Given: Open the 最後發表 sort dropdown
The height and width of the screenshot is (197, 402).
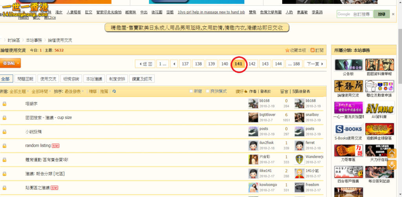Looking at the screenshot, I should (74, 91).
